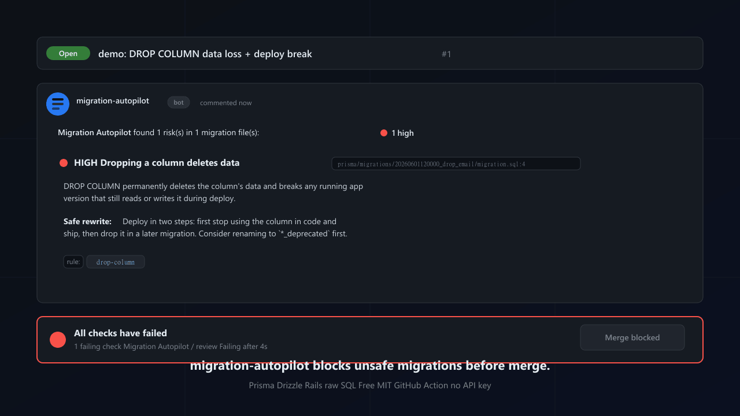Click the drop-column rule tag
740x416 pixels.
116,262
